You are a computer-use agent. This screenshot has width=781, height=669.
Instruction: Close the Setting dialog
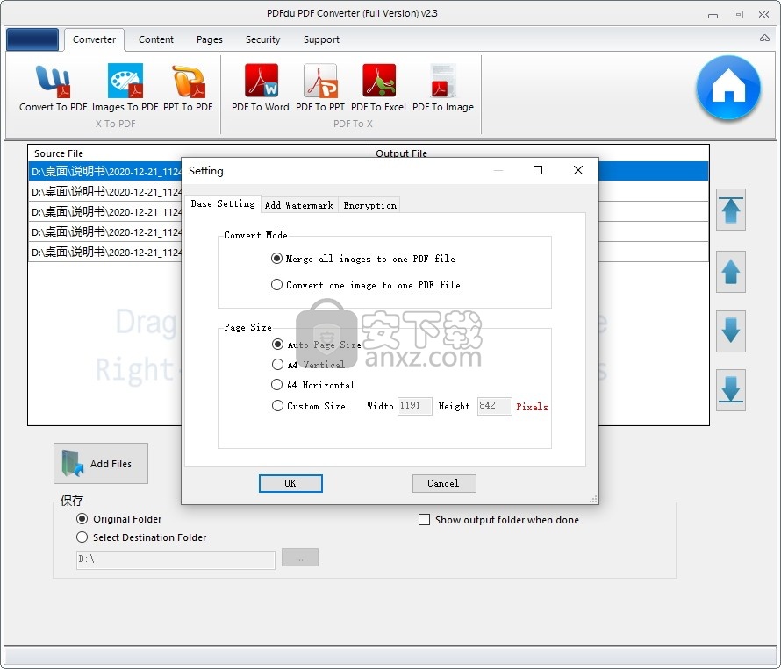[x=577, y=170]
